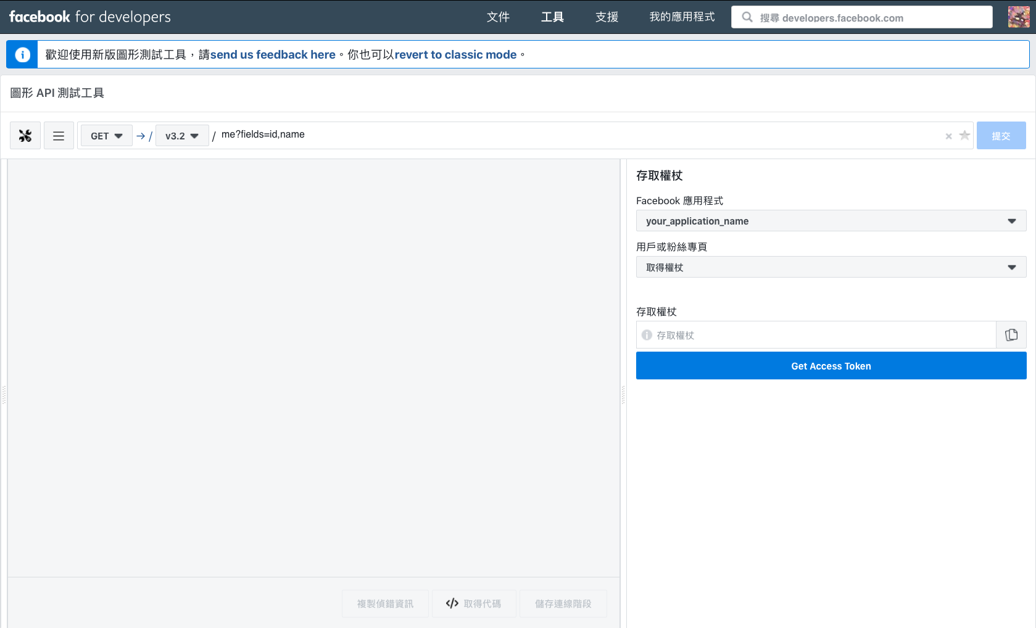This screenshot has height=628, width=1036.
Task: Clear the query with the x icon
Action: coord(948,136)
